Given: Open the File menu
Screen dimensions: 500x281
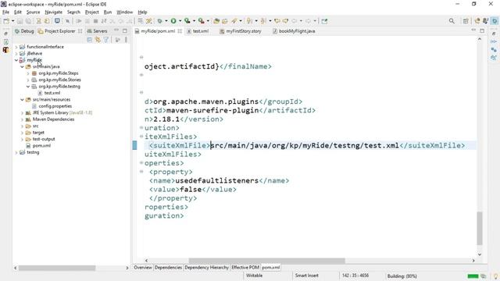Looking at the screenshot, I should click(5, 12).
